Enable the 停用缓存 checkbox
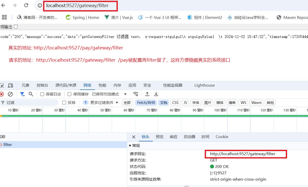The height and width of the screenshot is (187, 308). pyautogui.click(x=69, y=94)
